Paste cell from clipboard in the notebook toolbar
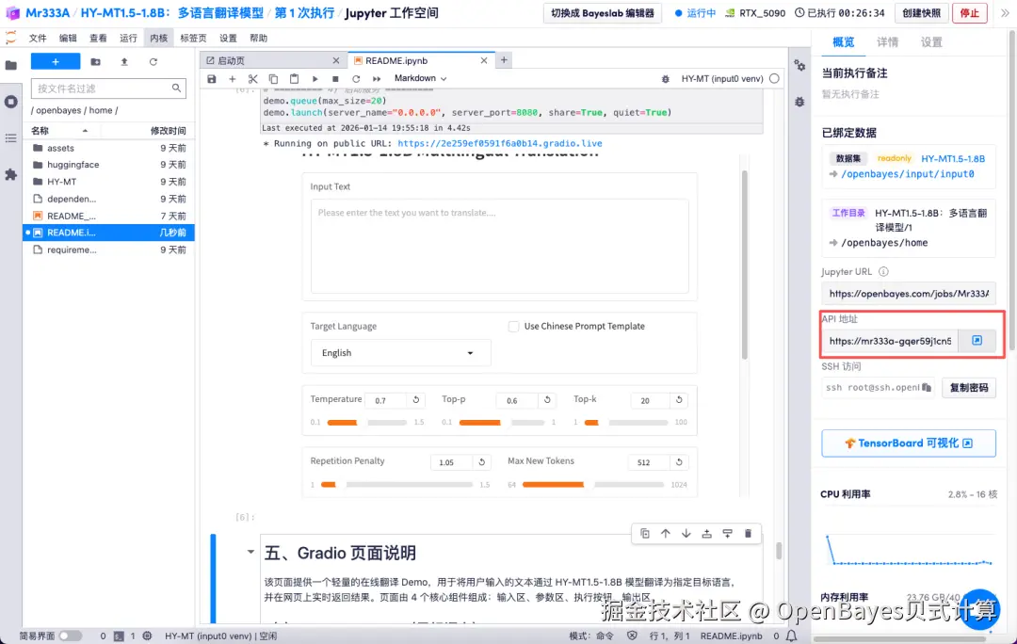 click(x=295, y=78)
